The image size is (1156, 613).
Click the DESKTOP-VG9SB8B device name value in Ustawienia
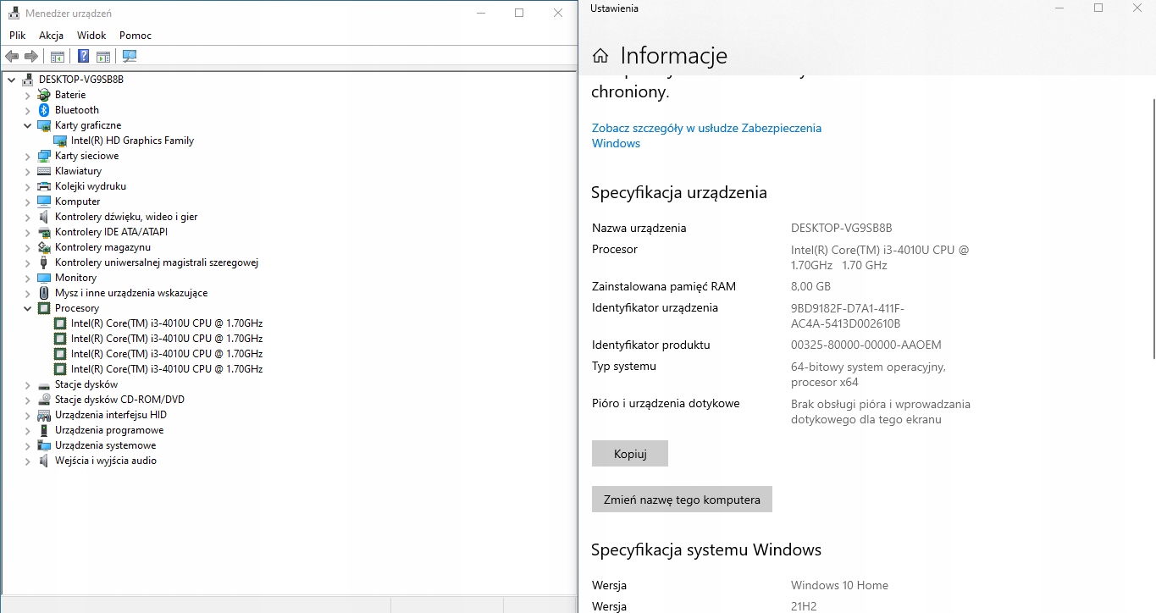pyautogui.click(x=841, y=228)
